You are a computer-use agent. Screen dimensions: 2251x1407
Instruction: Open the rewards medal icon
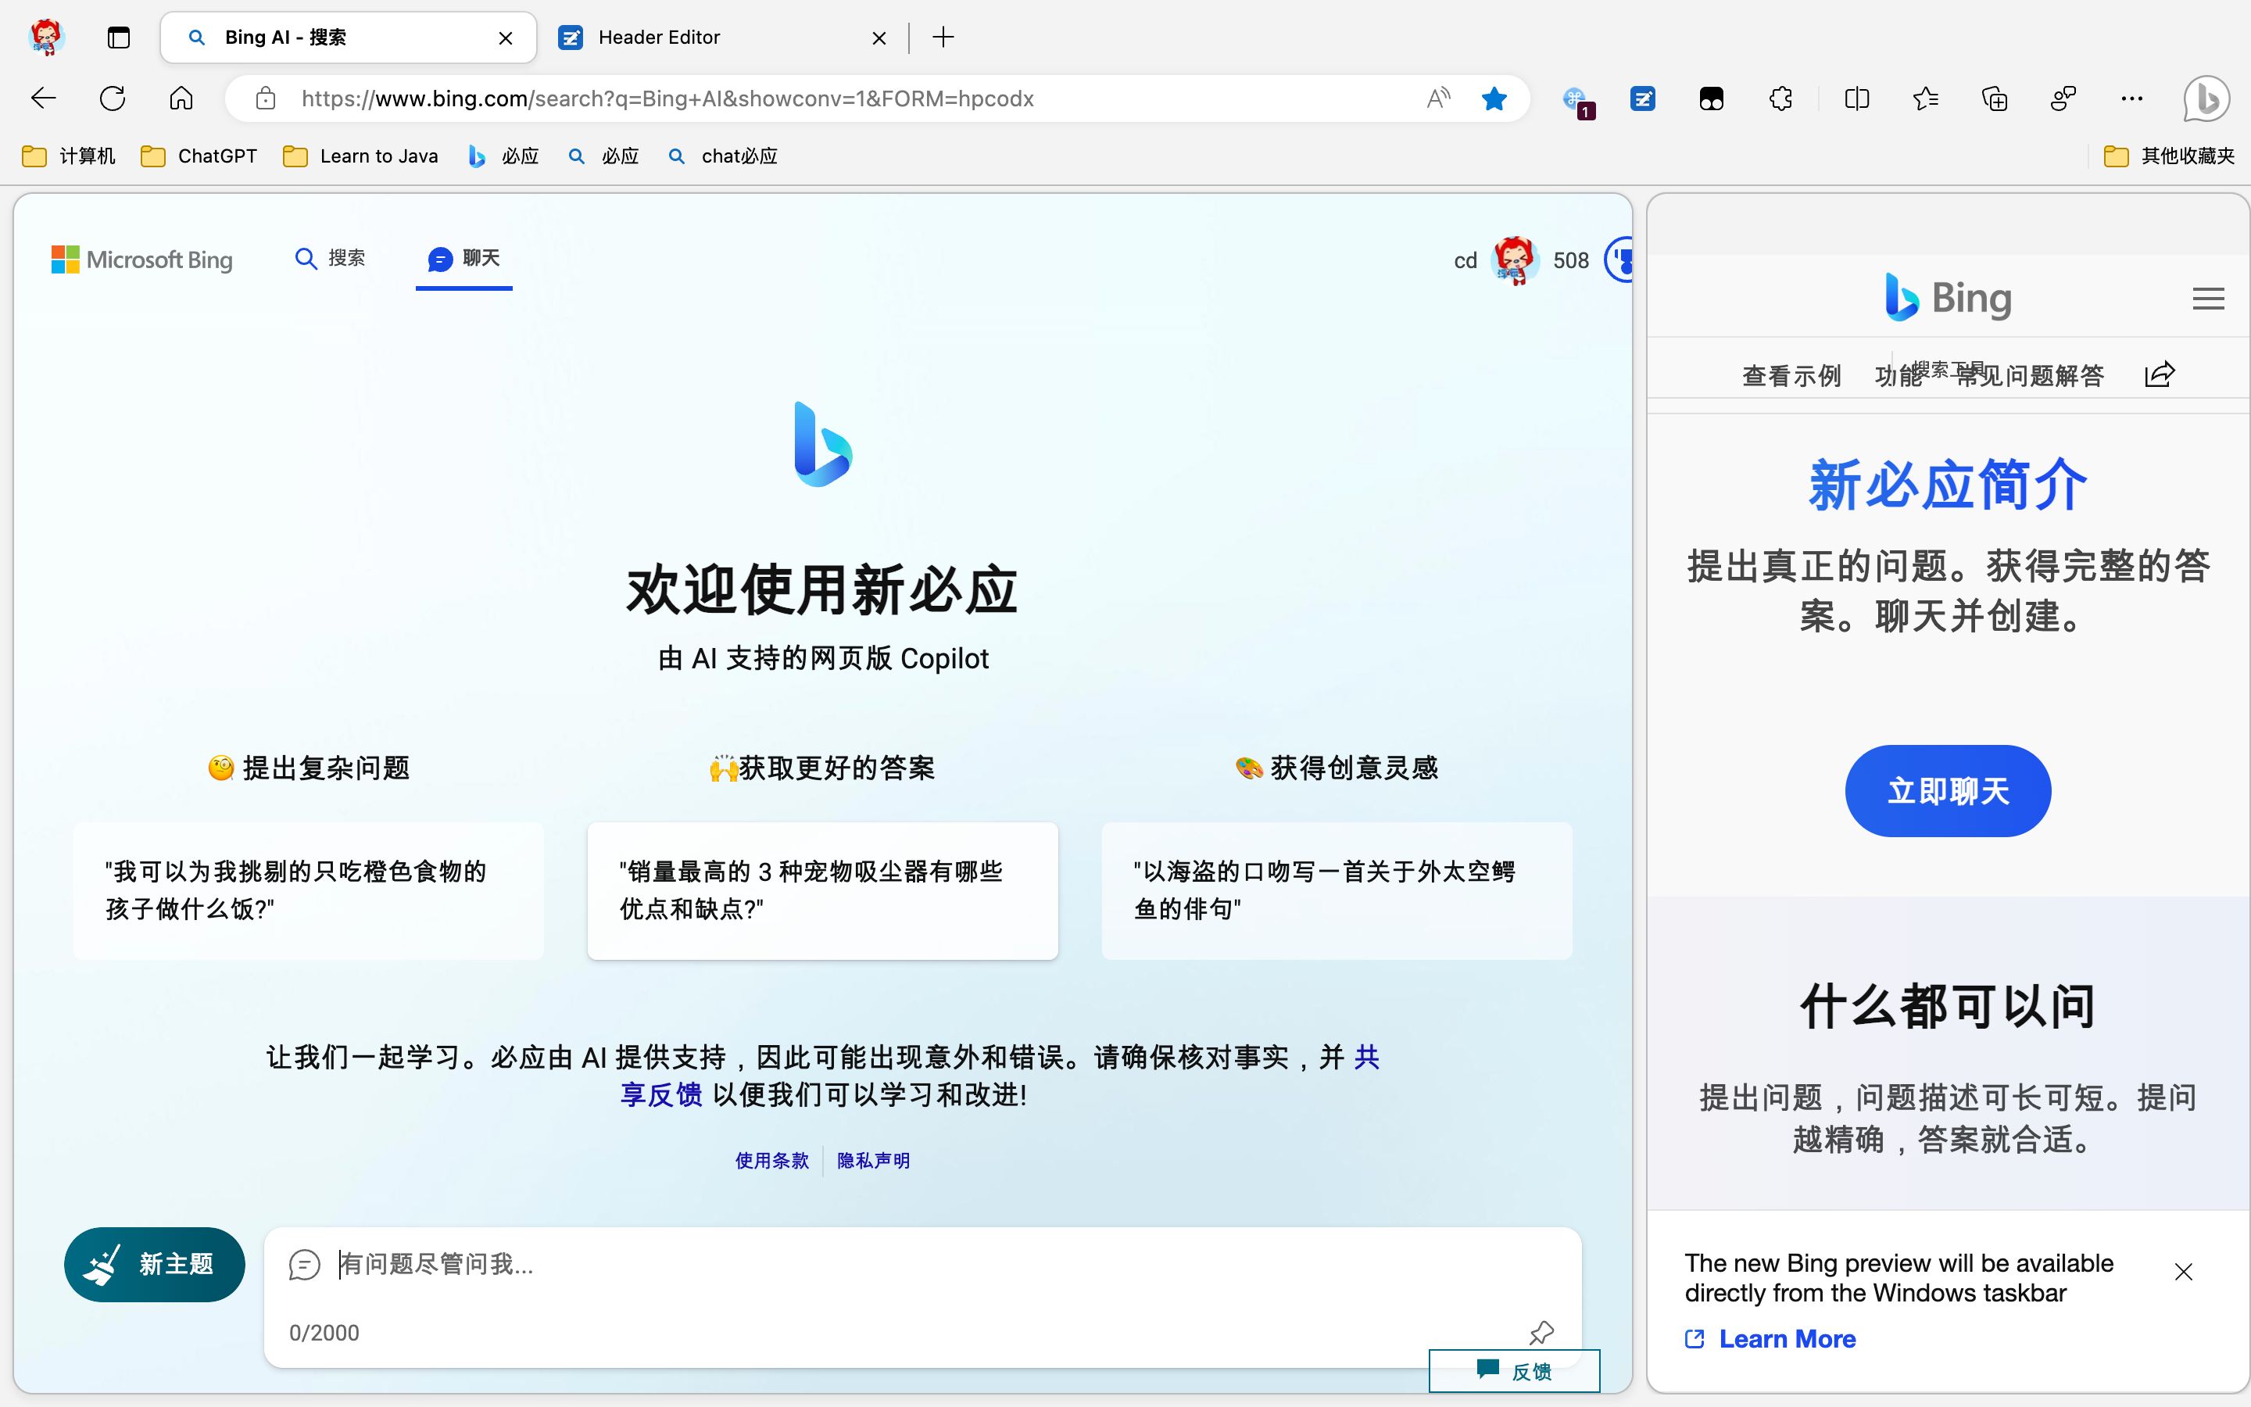point(1619,260)
